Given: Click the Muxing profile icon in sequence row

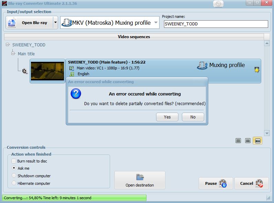Looking at the screenshot, I should point(202,66).
